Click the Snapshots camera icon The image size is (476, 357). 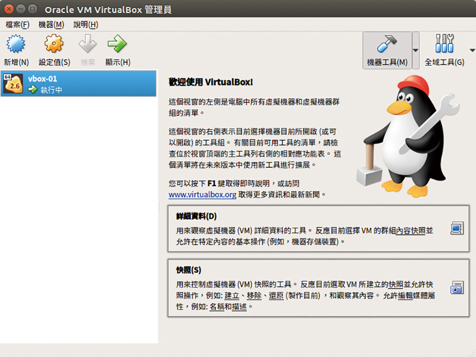tap(457, 288)
